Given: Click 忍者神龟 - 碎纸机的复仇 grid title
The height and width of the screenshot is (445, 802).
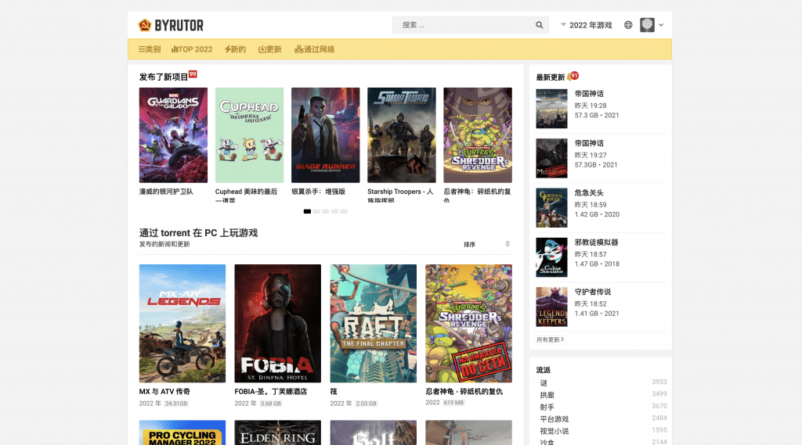Looking at the screenshot, I should point(464,391).
